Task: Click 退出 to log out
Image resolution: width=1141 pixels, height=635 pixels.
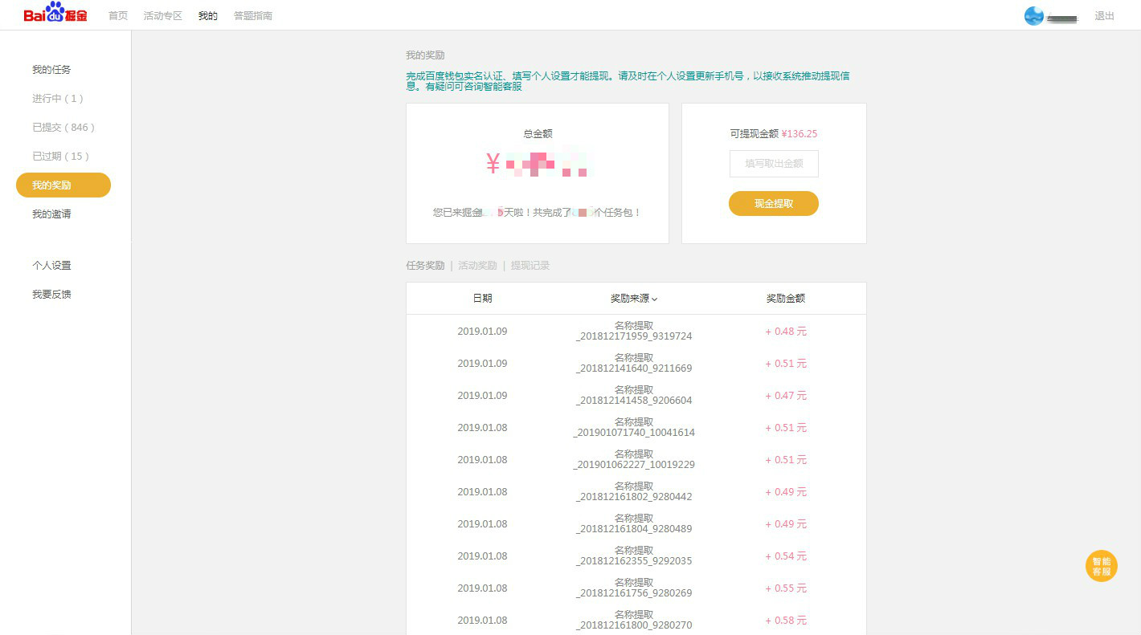Action: click(x=1104, y=14)
